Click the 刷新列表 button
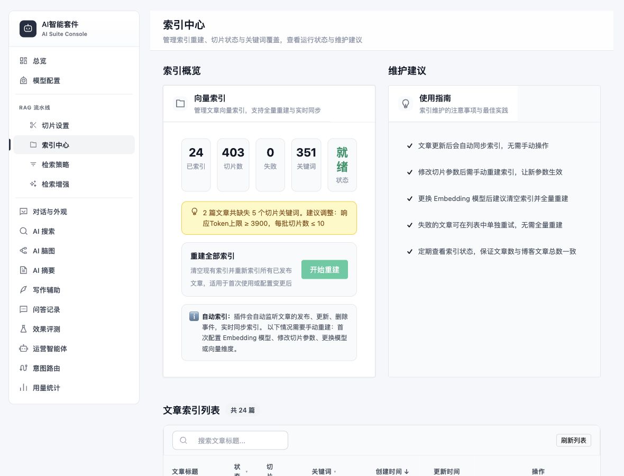Screen dimensions: 624x476 click(x=573, y=440)
